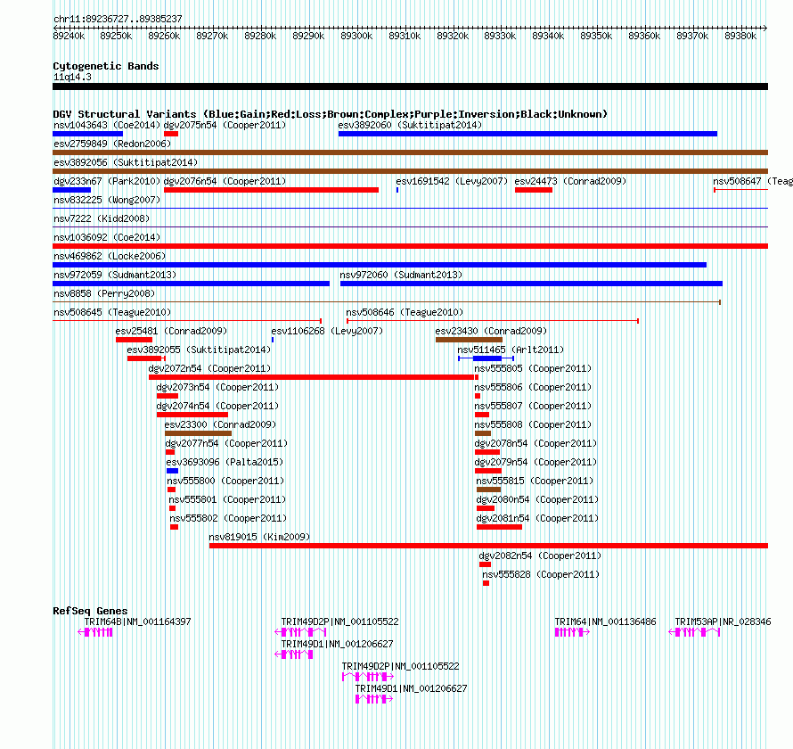
Task: Open esv3892056 (Suktitipat2014) variant details
Action: pyautogui.click(x=410, y=171)
